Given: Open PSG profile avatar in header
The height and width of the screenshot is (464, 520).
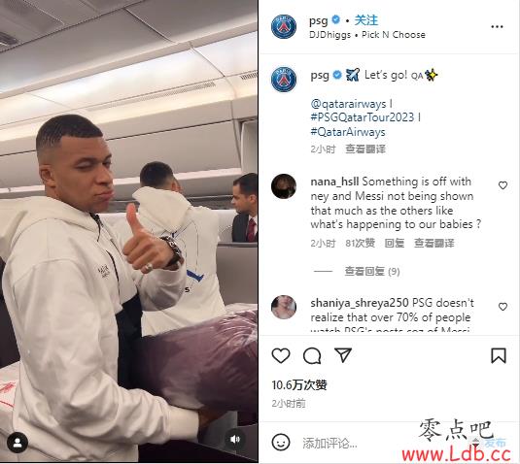Looking at the screenshot, I should 284,26.
